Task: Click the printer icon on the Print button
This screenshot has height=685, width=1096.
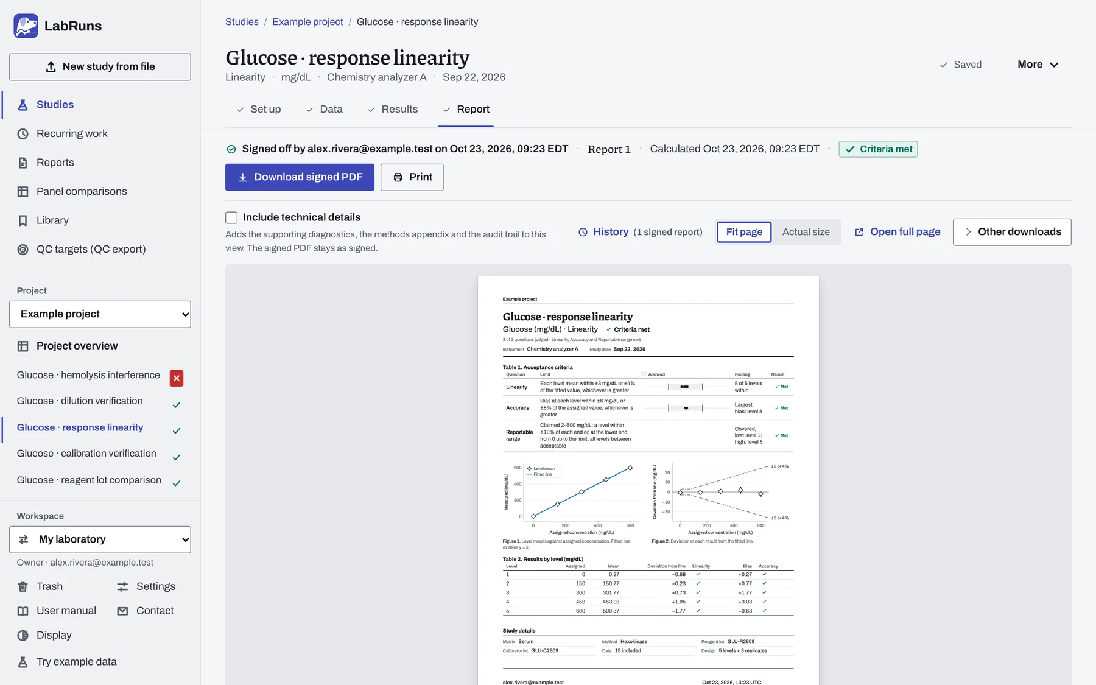Action: (x=398, y=177)
